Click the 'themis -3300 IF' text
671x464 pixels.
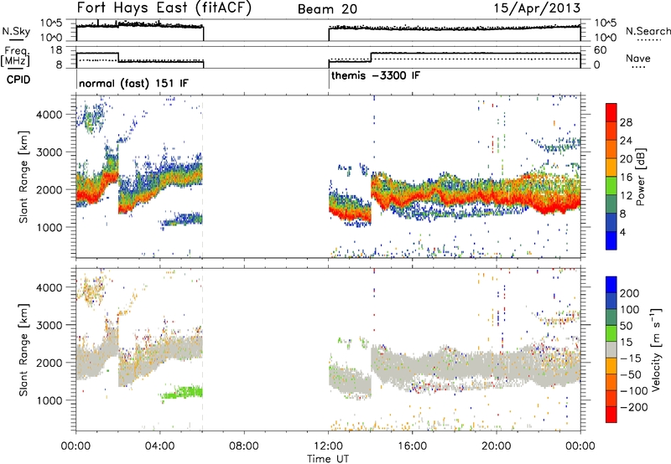tap(376, 75)
